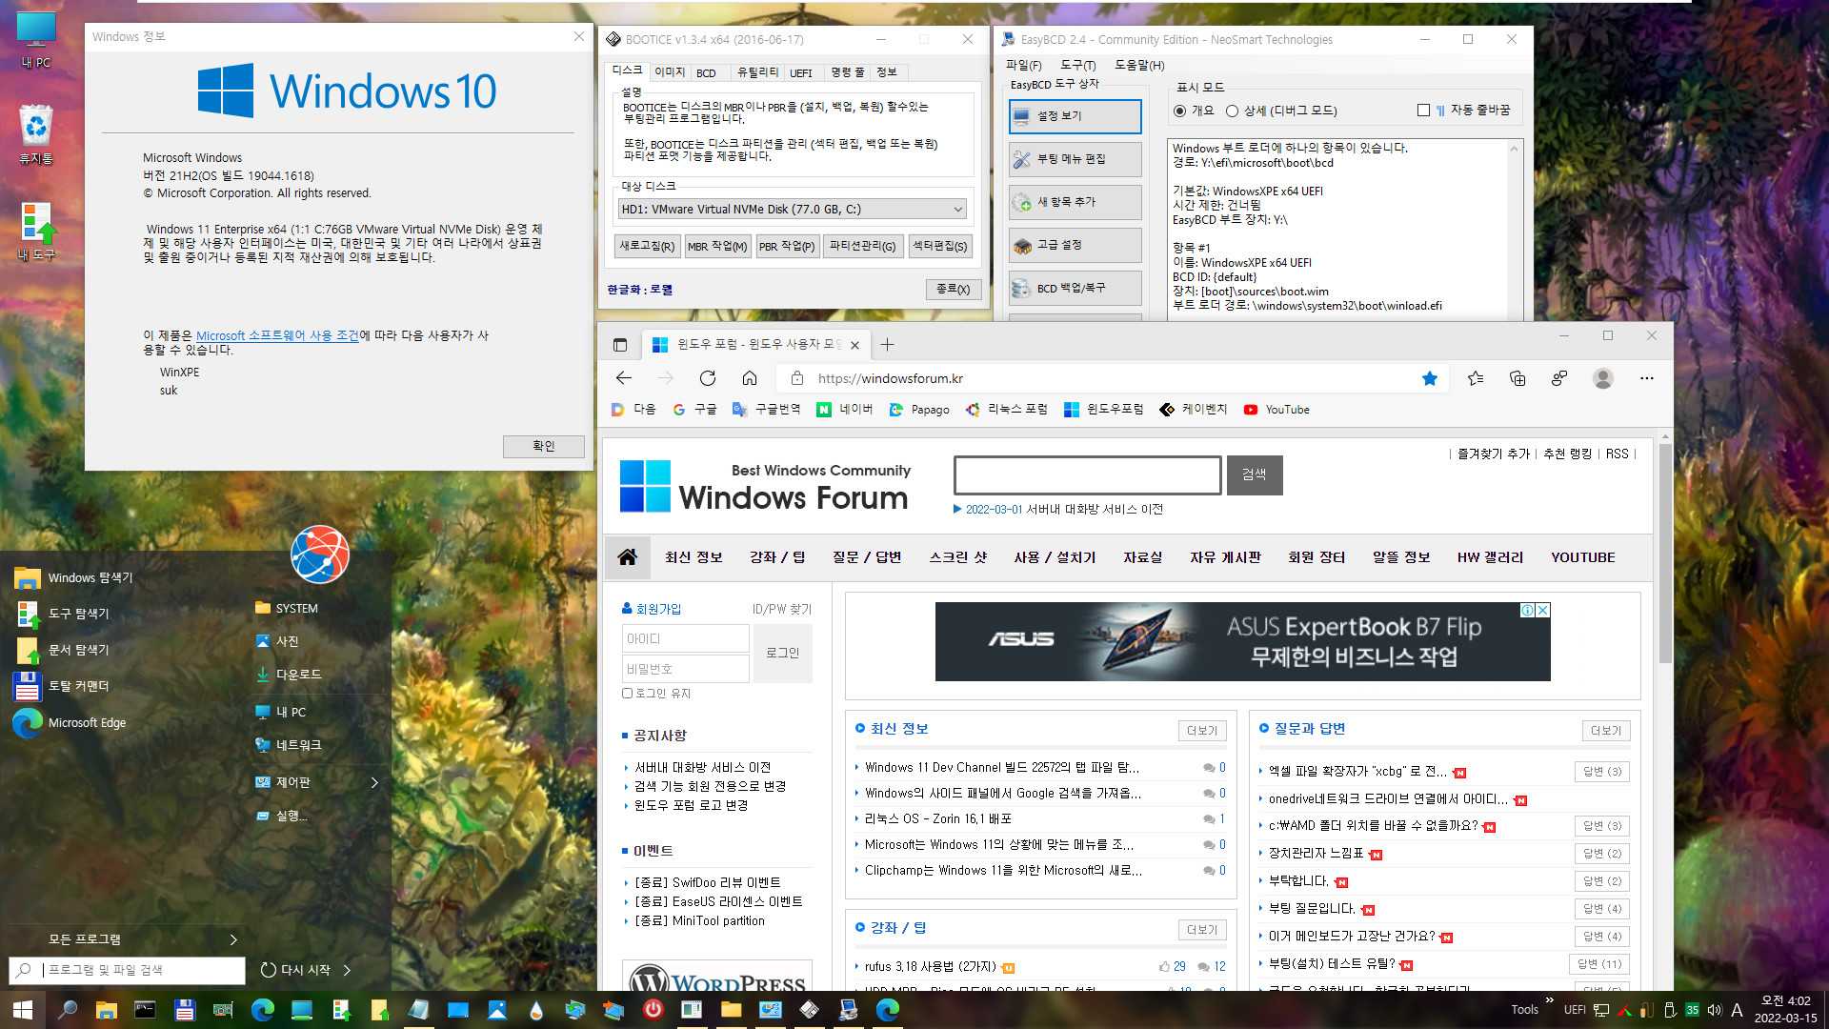
Task: Launch the red power icon in taskbar
Action: 653,1009
